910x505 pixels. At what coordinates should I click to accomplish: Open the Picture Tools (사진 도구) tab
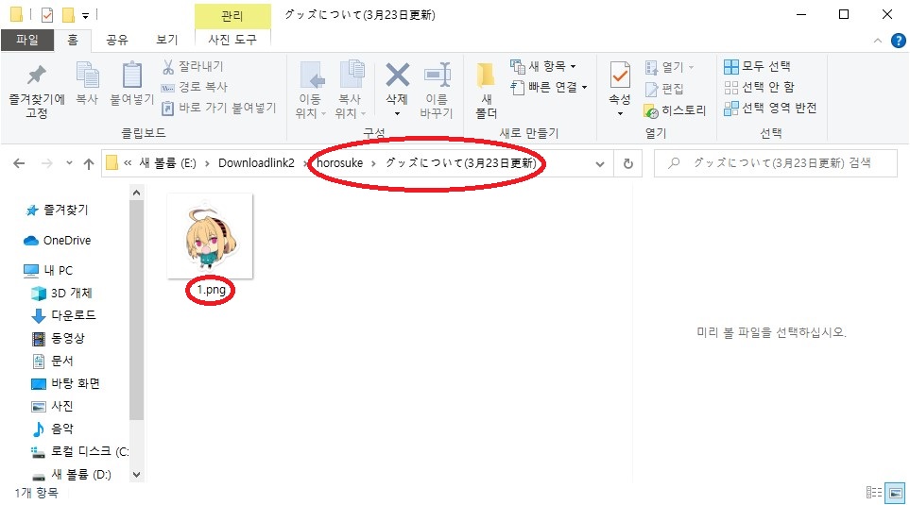click(232, 40)
